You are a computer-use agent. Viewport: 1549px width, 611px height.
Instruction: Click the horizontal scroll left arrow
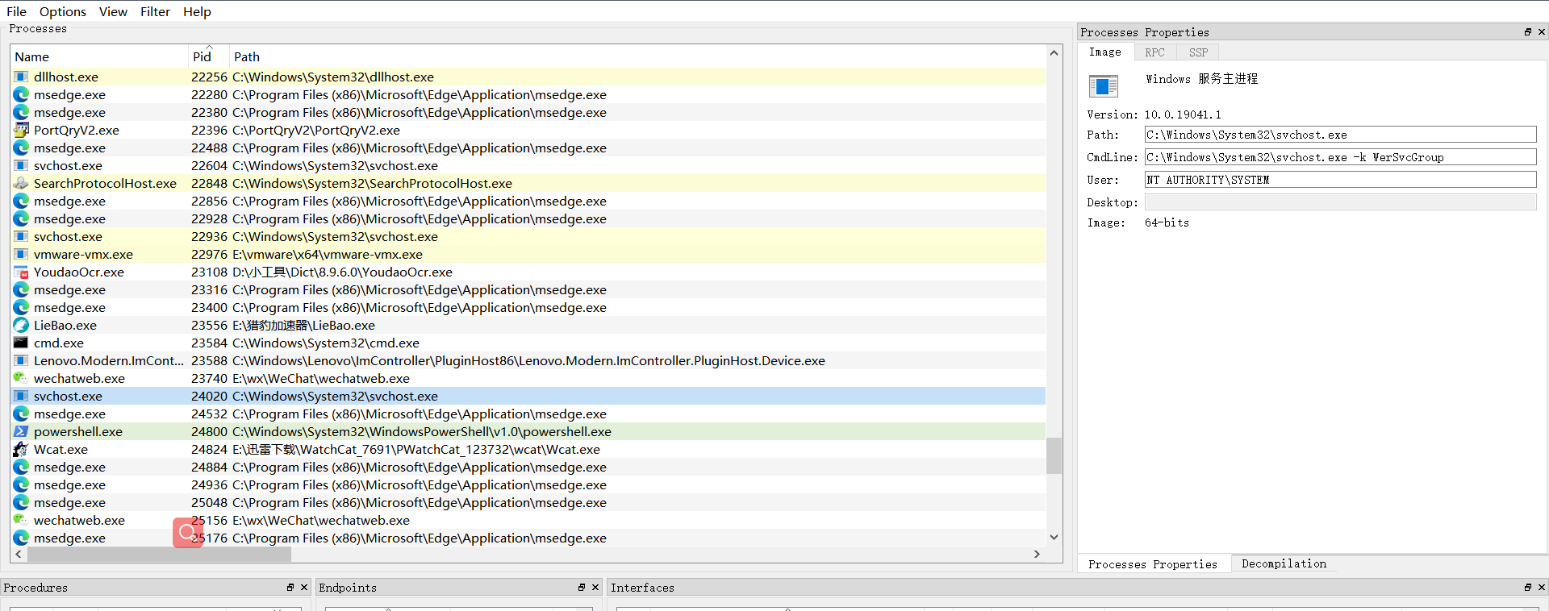(x=19, y=555)
